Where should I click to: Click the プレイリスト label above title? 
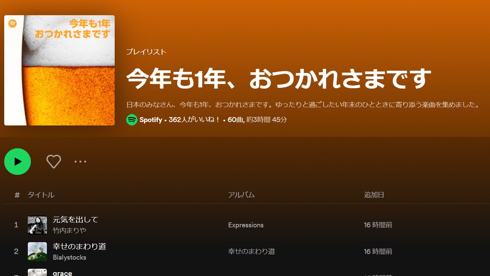[x=146, y=52]
